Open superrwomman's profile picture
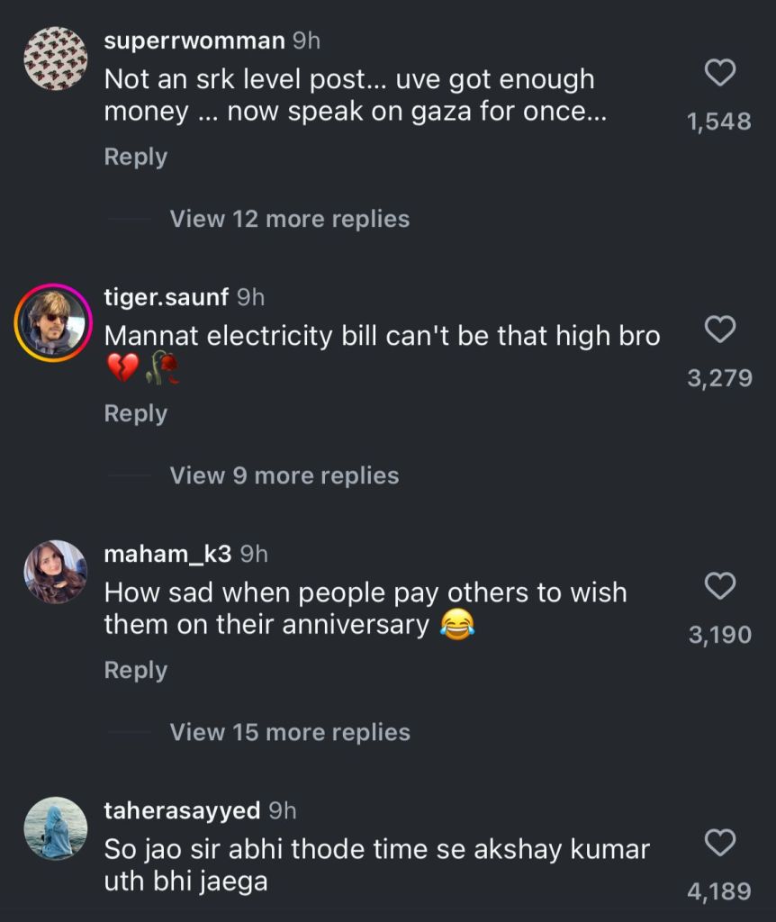This screenshot has height=922, width=776. coord(55,59)
